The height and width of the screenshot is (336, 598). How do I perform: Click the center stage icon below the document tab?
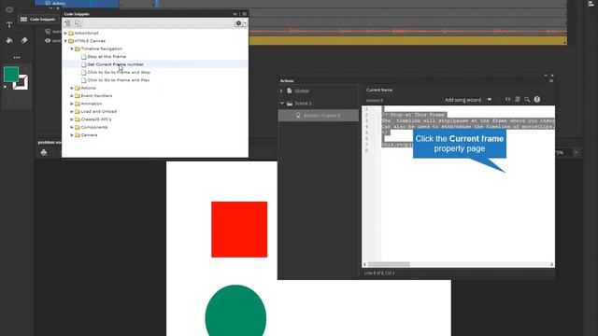coord(44,153)
